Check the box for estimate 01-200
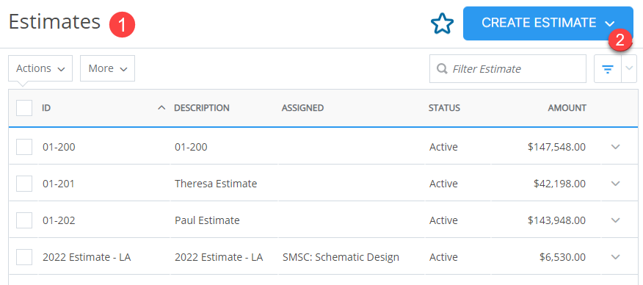Image resolution: width=643 pixels, height=285 pixels. (24, 147)
